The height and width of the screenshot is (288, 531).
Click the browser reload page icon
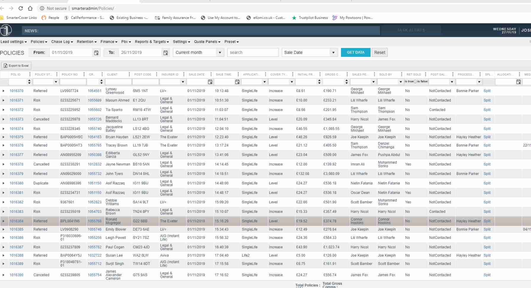pos(21,8)
